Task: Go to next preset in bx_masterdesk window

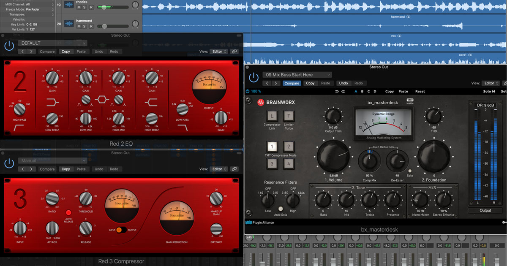Action: [276, 83]
